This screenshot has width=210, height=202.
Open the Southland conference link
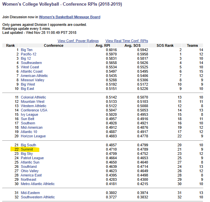pyautogui.click(x=29, y=167)
